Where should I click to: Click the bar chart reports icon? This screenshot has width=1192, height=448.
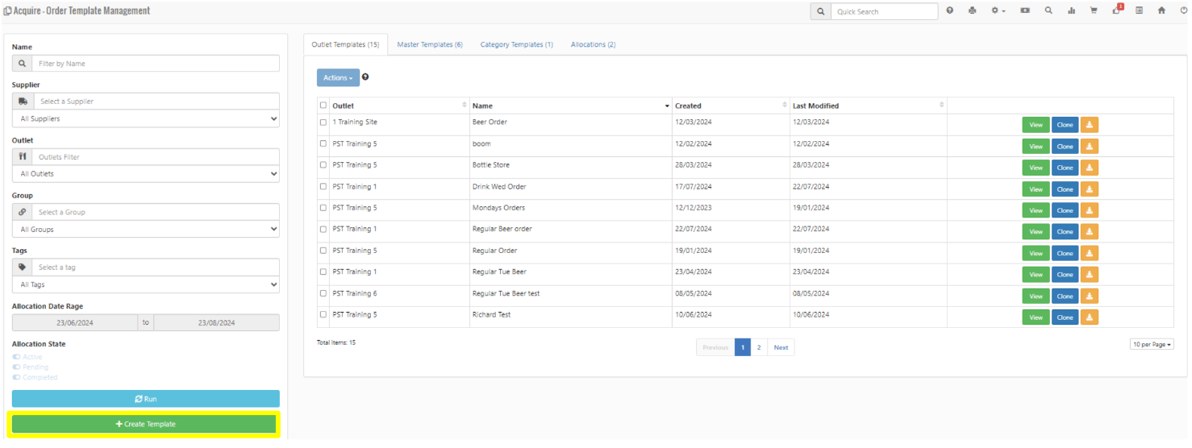[1071, 11]
